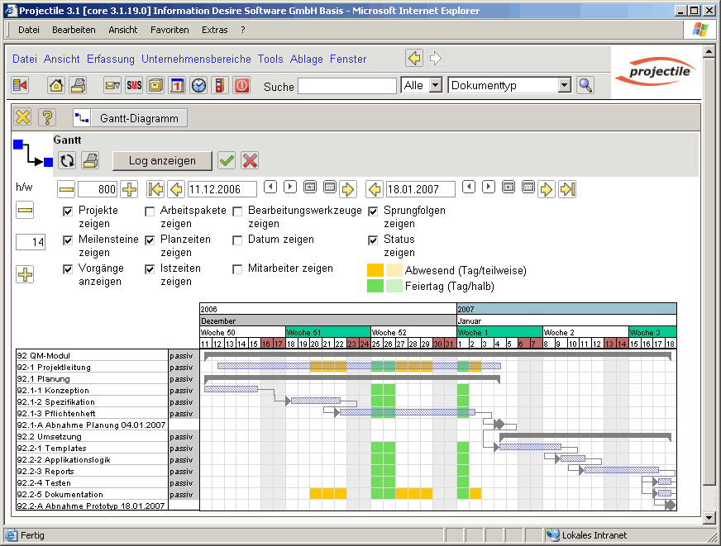Open the Favoriten browser menu

tap(170, 30)
